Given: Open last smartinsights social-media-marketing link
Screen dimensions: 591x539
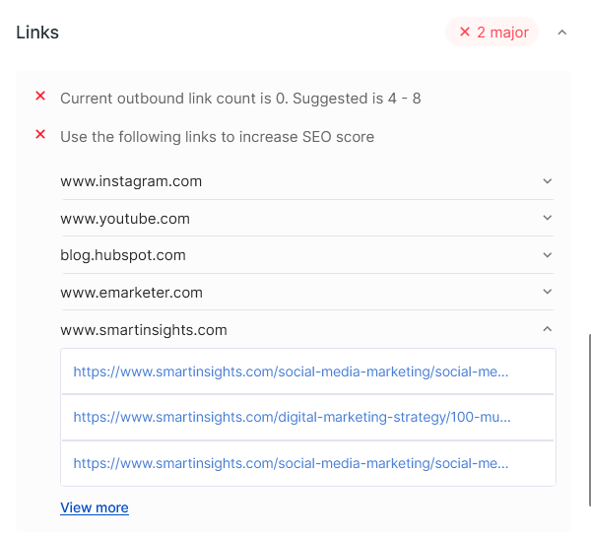Looking at the screenshot, I should pyautogui.click(x=292, y=462).
